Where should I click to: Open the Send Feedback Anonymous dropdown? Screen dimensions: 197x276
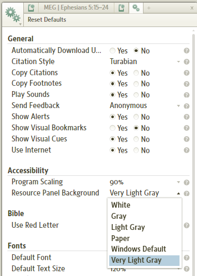tap(145, 105)
